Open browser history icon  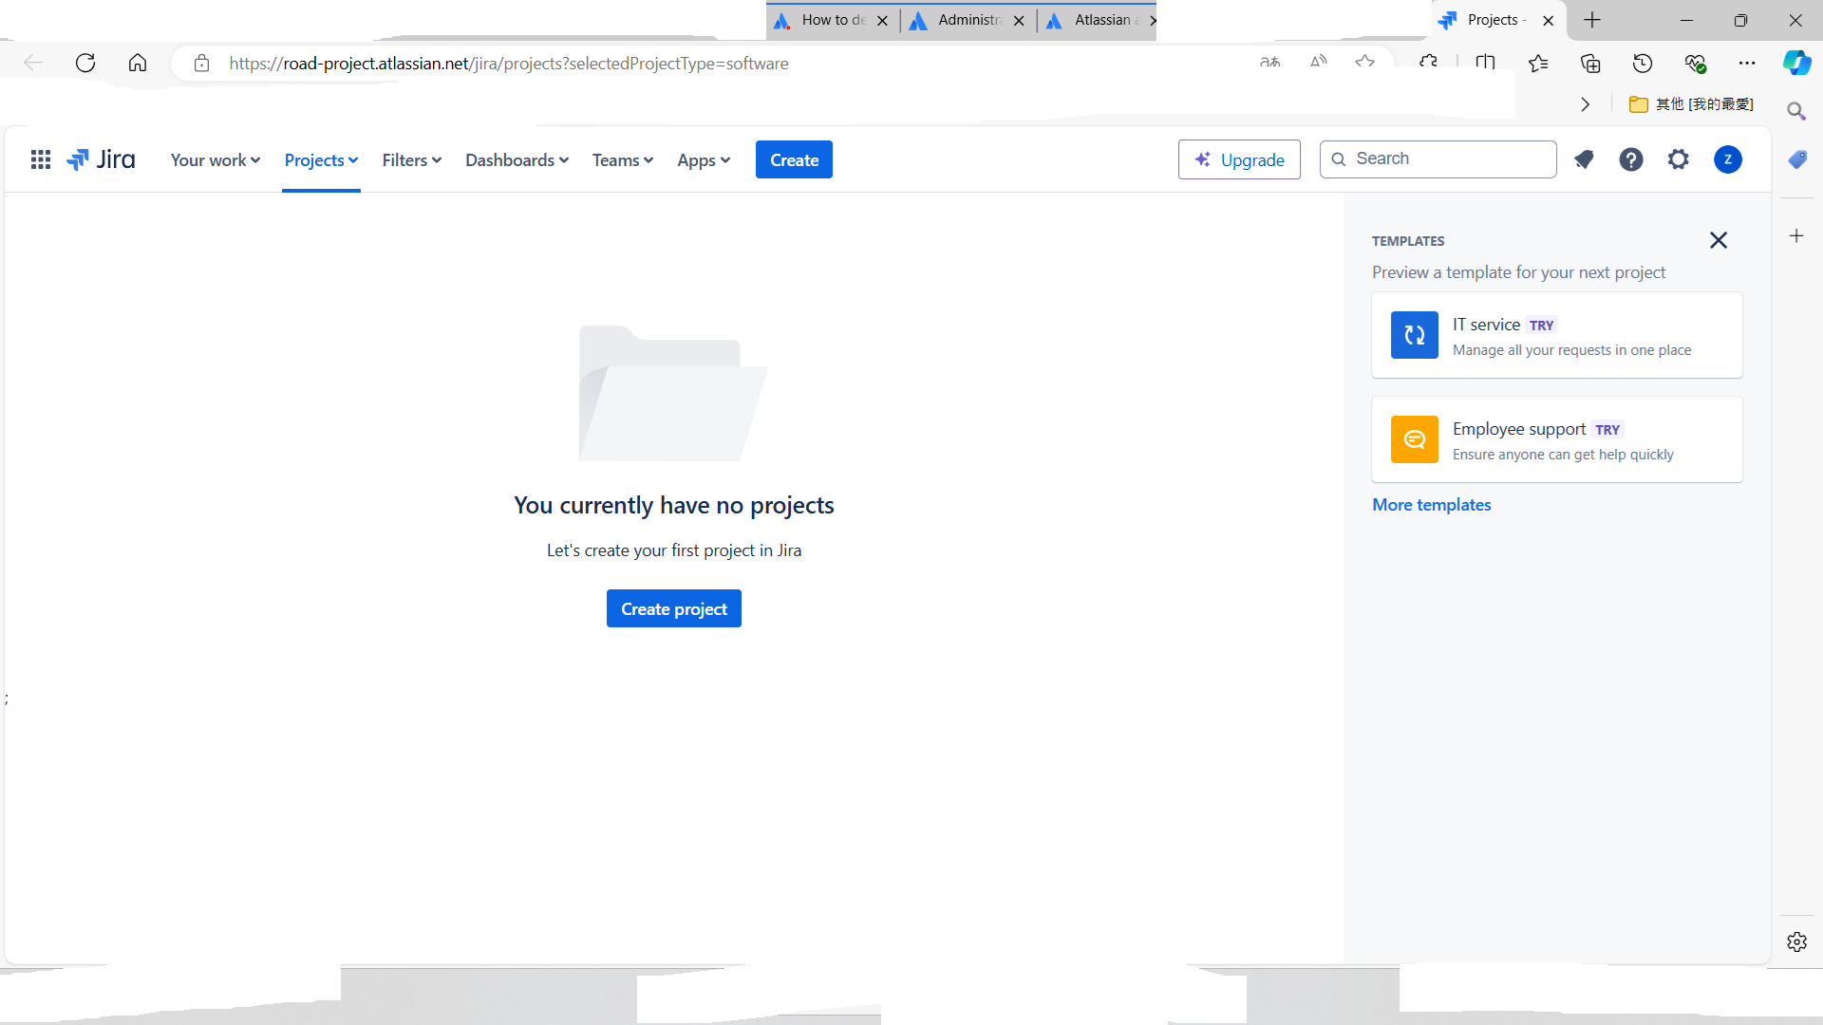pos(1642,63)
